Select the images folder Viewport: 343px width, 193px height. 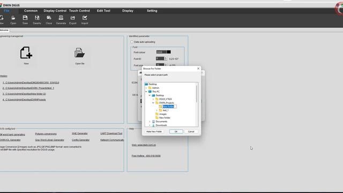(163, 114)
